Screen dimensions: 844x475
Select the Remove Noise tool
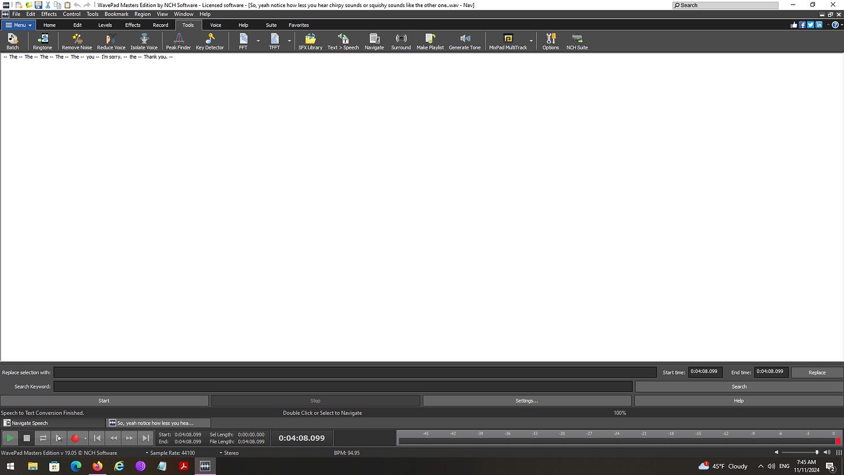click(x=77, y=41)
